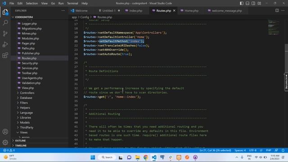Open File Explorer from taskbar
Screen dimensions: 288x162
pyautogui.click(x=137, y=157)
